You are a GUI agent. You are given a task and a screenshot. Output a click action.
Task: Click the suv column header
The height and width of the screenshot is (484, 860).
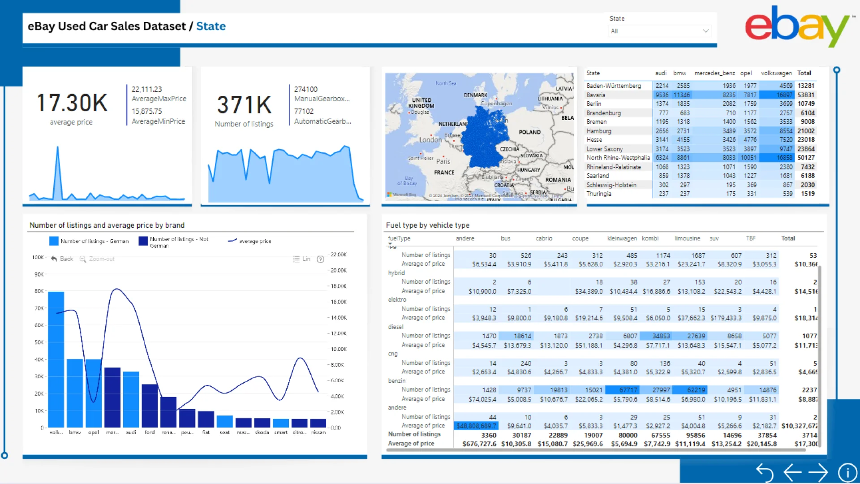(x=714, y=238)
